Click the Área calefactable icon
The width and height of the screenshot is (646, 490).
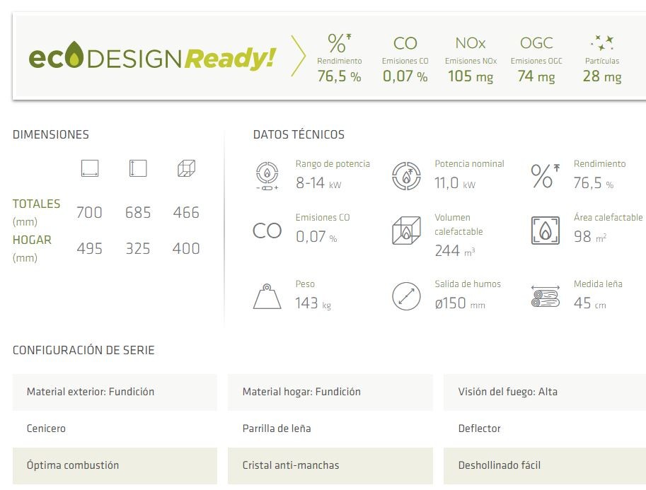546,231
